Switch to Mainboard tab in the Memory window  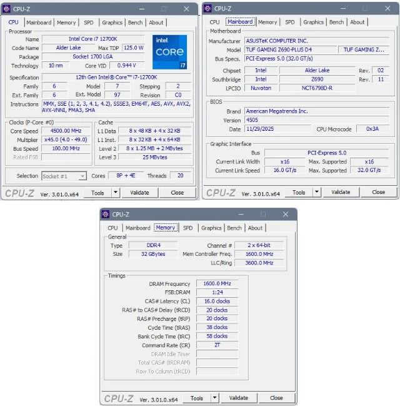(x=138, y=228)
